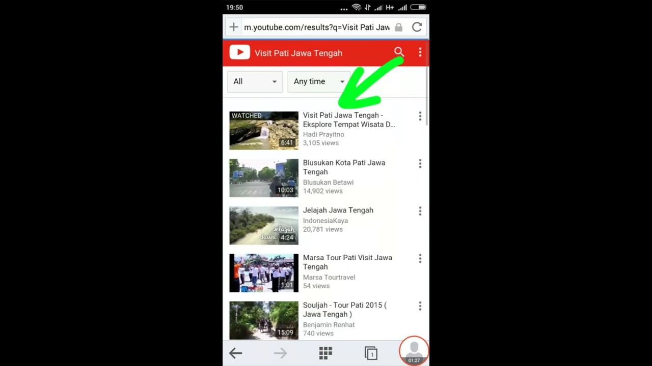Open options for Souljah Tour Pati video

pyautogui.click(x=420, y=306)
